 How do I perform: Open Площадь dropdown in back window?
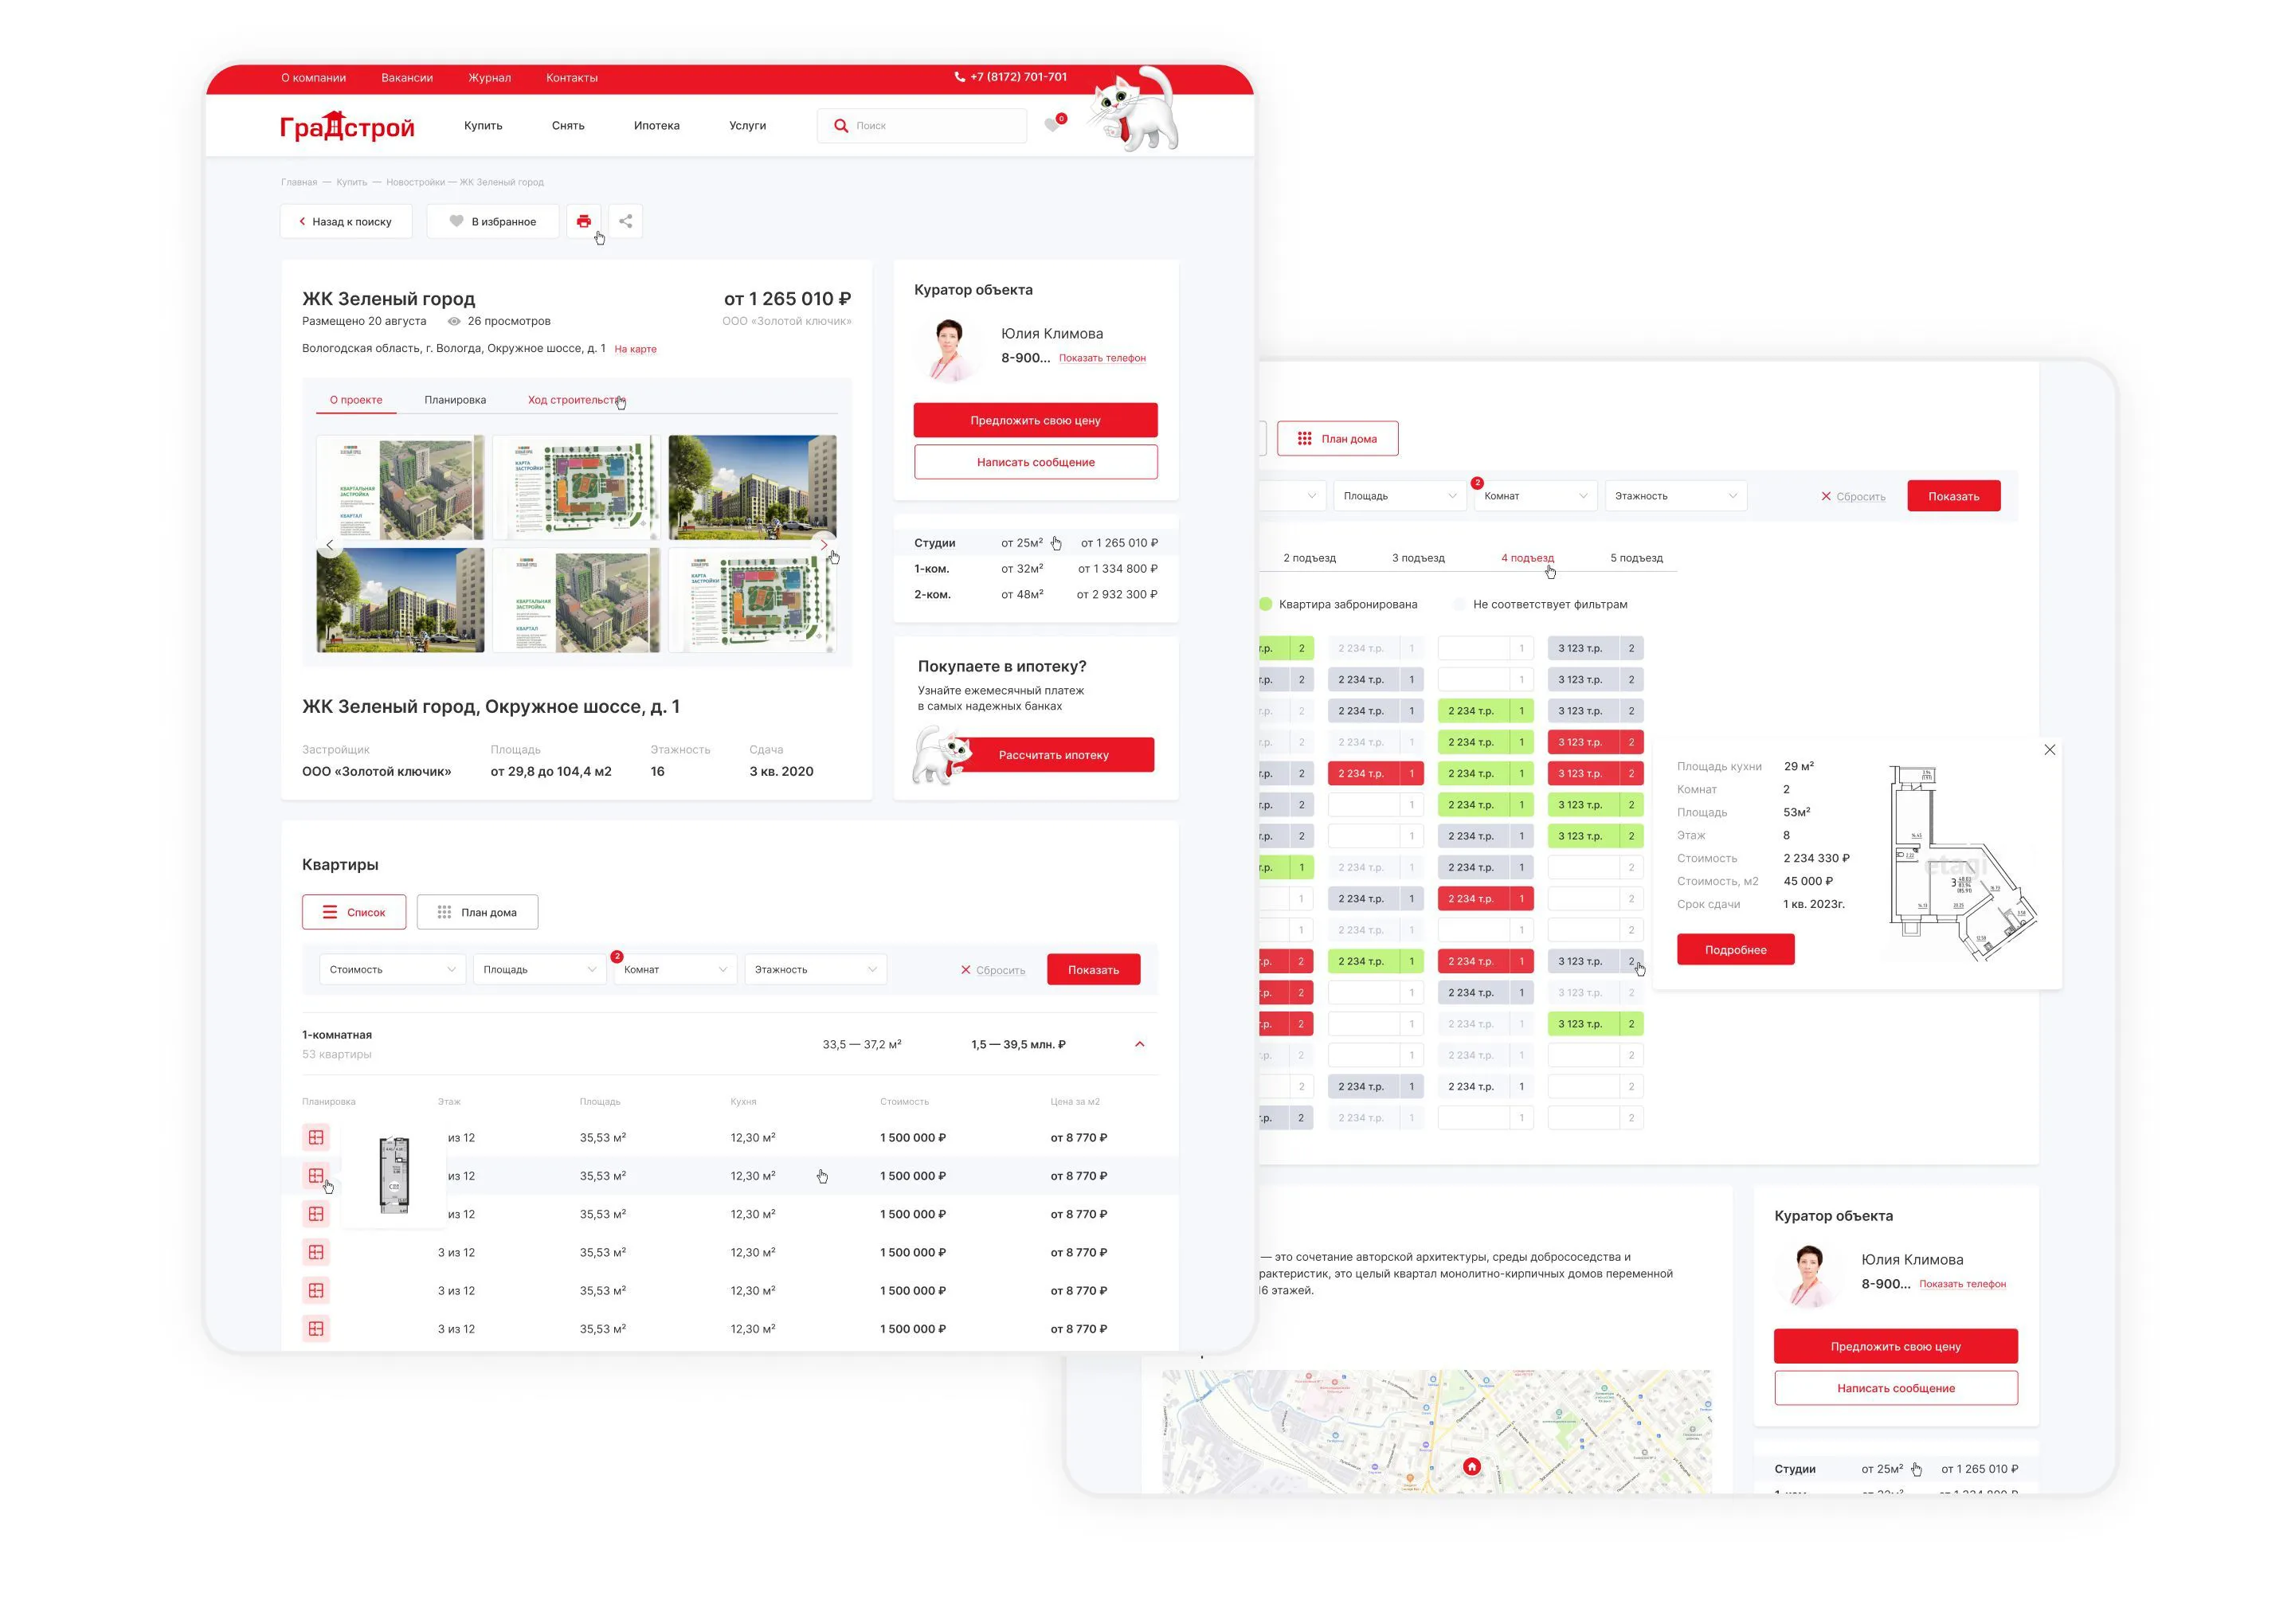coord(1399,495)
